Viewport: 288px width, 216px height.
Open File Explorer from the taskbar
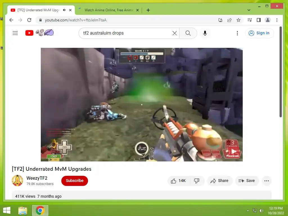pyautogui.click(x=23, y=210)
